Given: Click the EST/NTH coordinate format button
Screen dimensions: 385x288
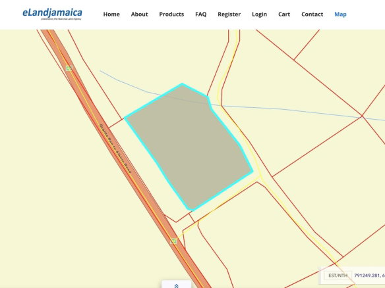Looking at the screenshot, I should pos(338,276).
